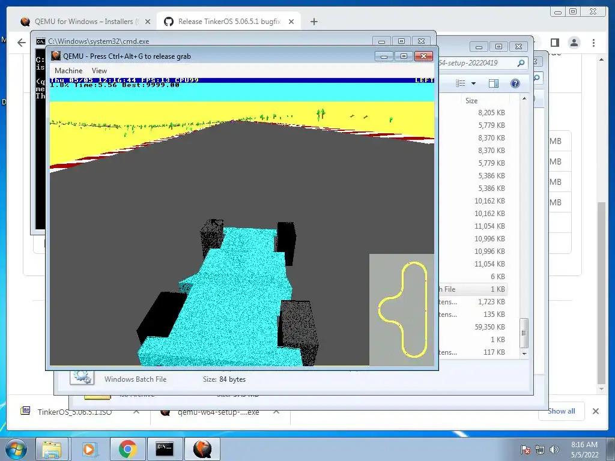Close the QEMU for Windows Installers tab
The image size is (615, 461).
tap(148, 22)
